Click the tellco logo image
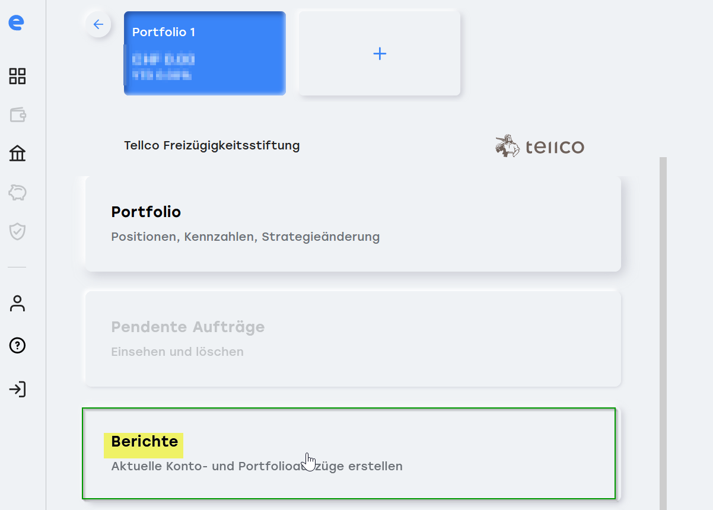Screen dimensions: 713x510 tap(540, 146)
